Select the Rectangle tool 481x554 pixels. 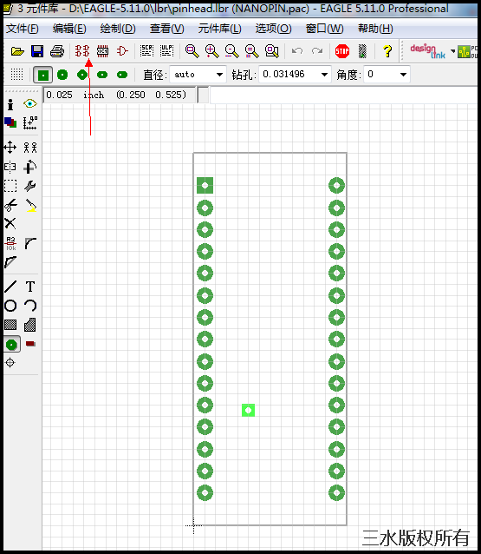pos(10,325)
